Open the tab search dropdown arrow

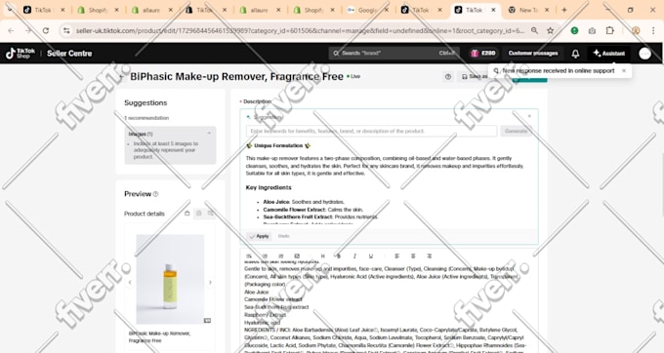pyautogui.click(x=10, y=10)
